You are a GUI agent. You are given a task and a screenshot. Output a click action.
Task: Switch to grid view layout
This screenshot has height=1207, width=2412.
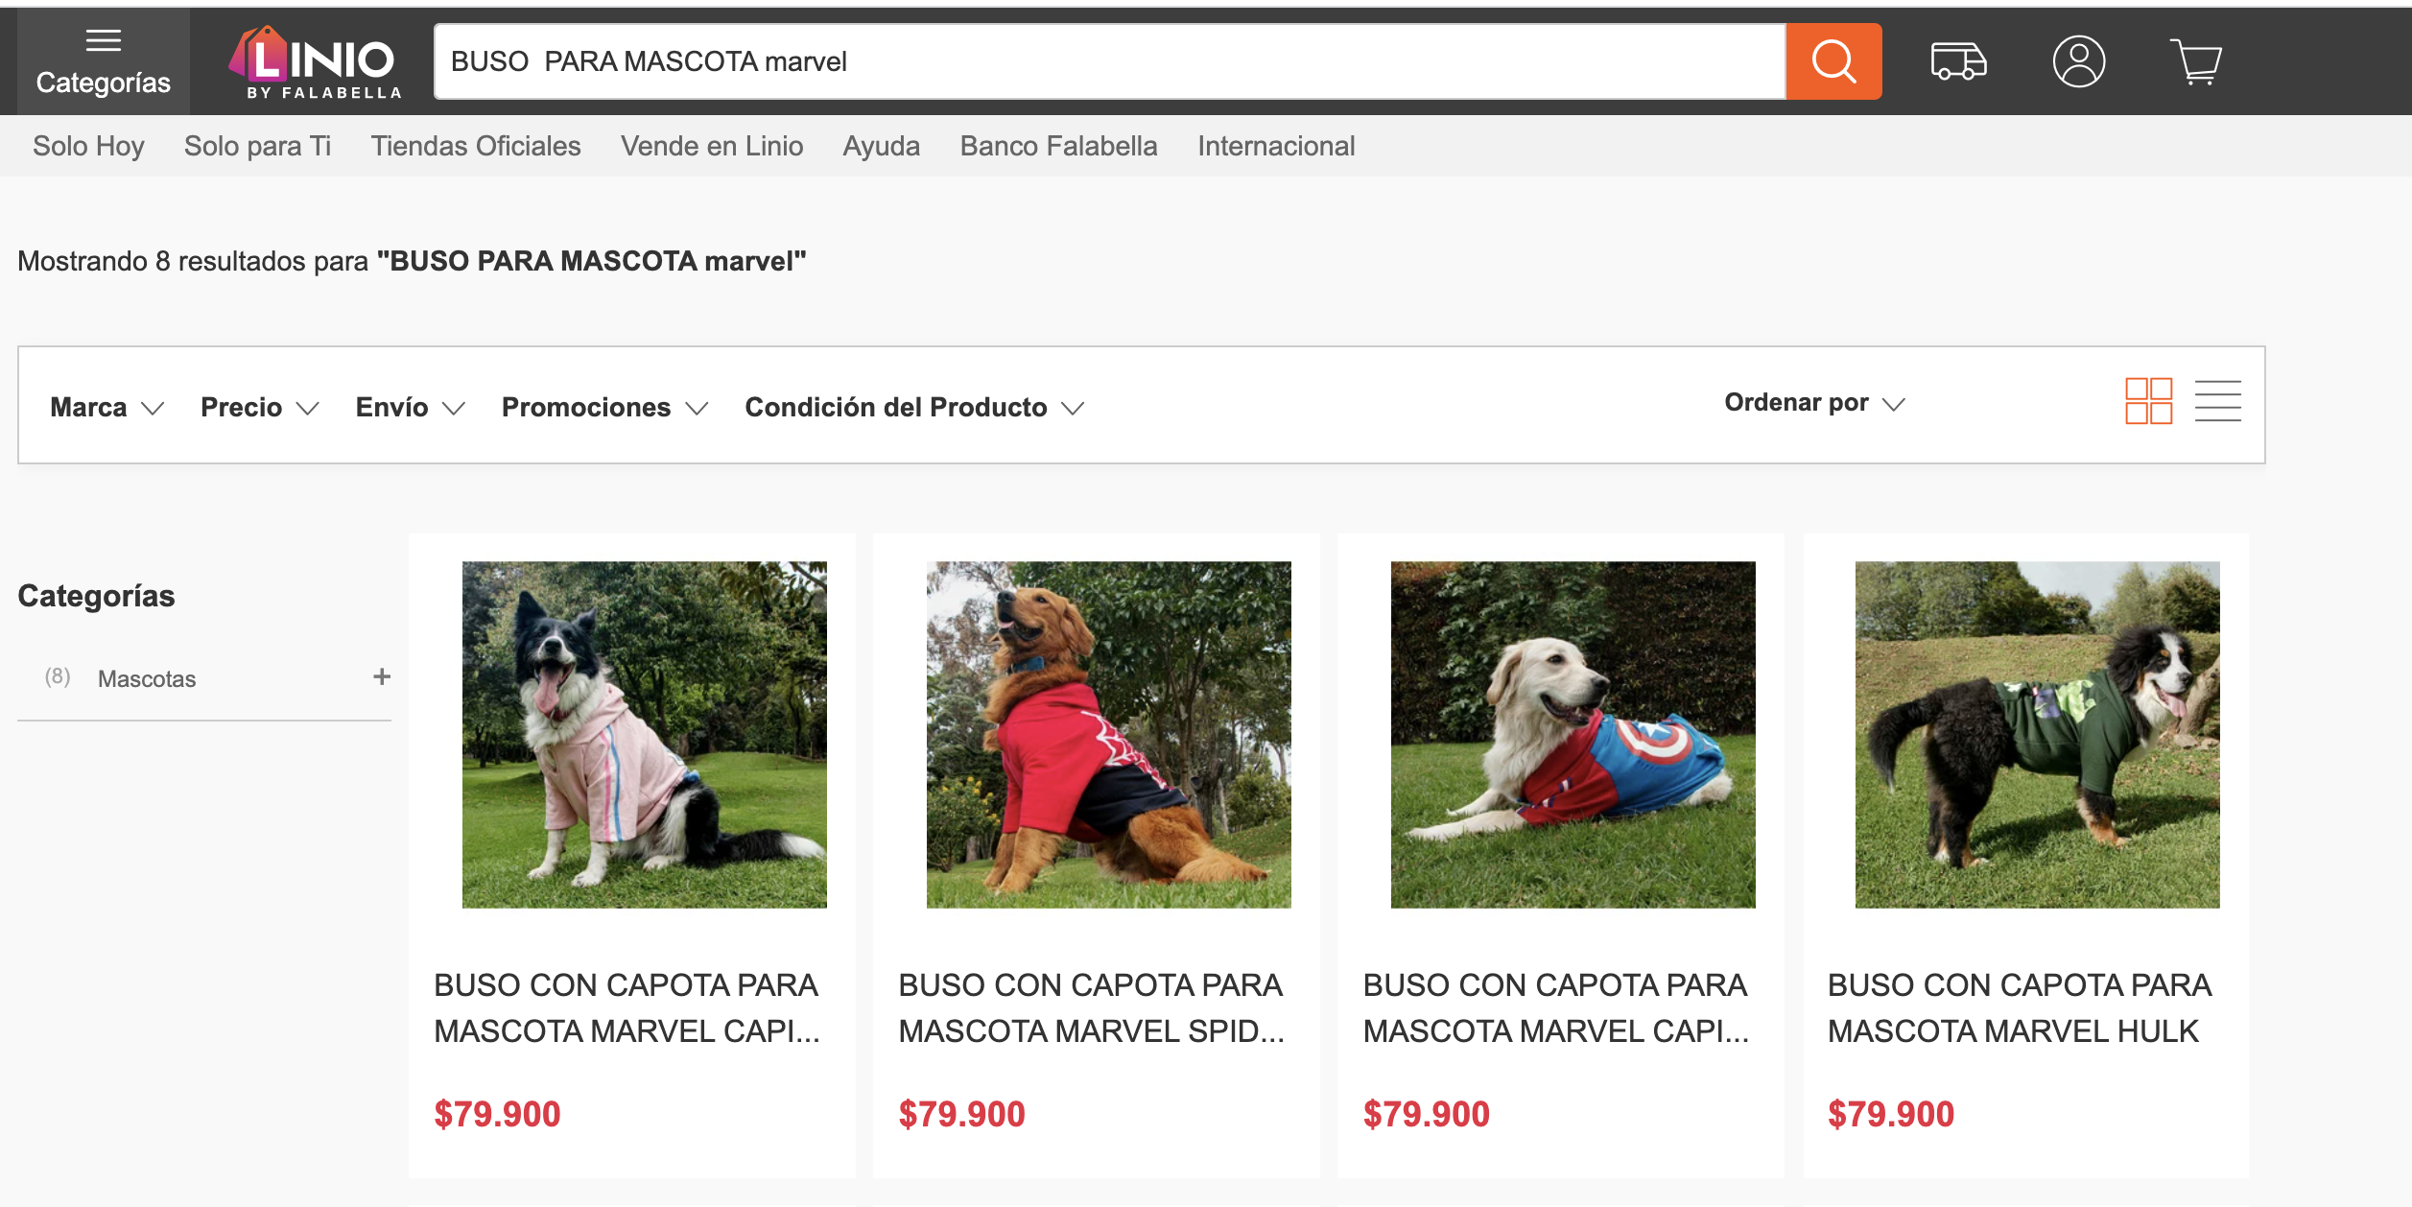click(2148, 401)
